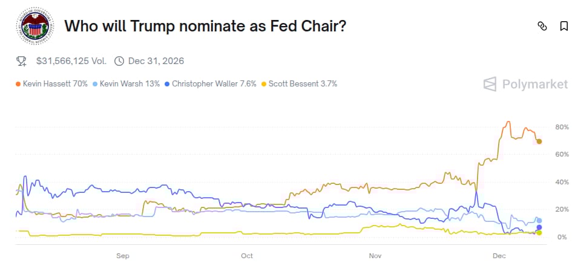This screenshot has height=263, width=578.
Task: Click the copy link icon
Action: pos(542,26)
